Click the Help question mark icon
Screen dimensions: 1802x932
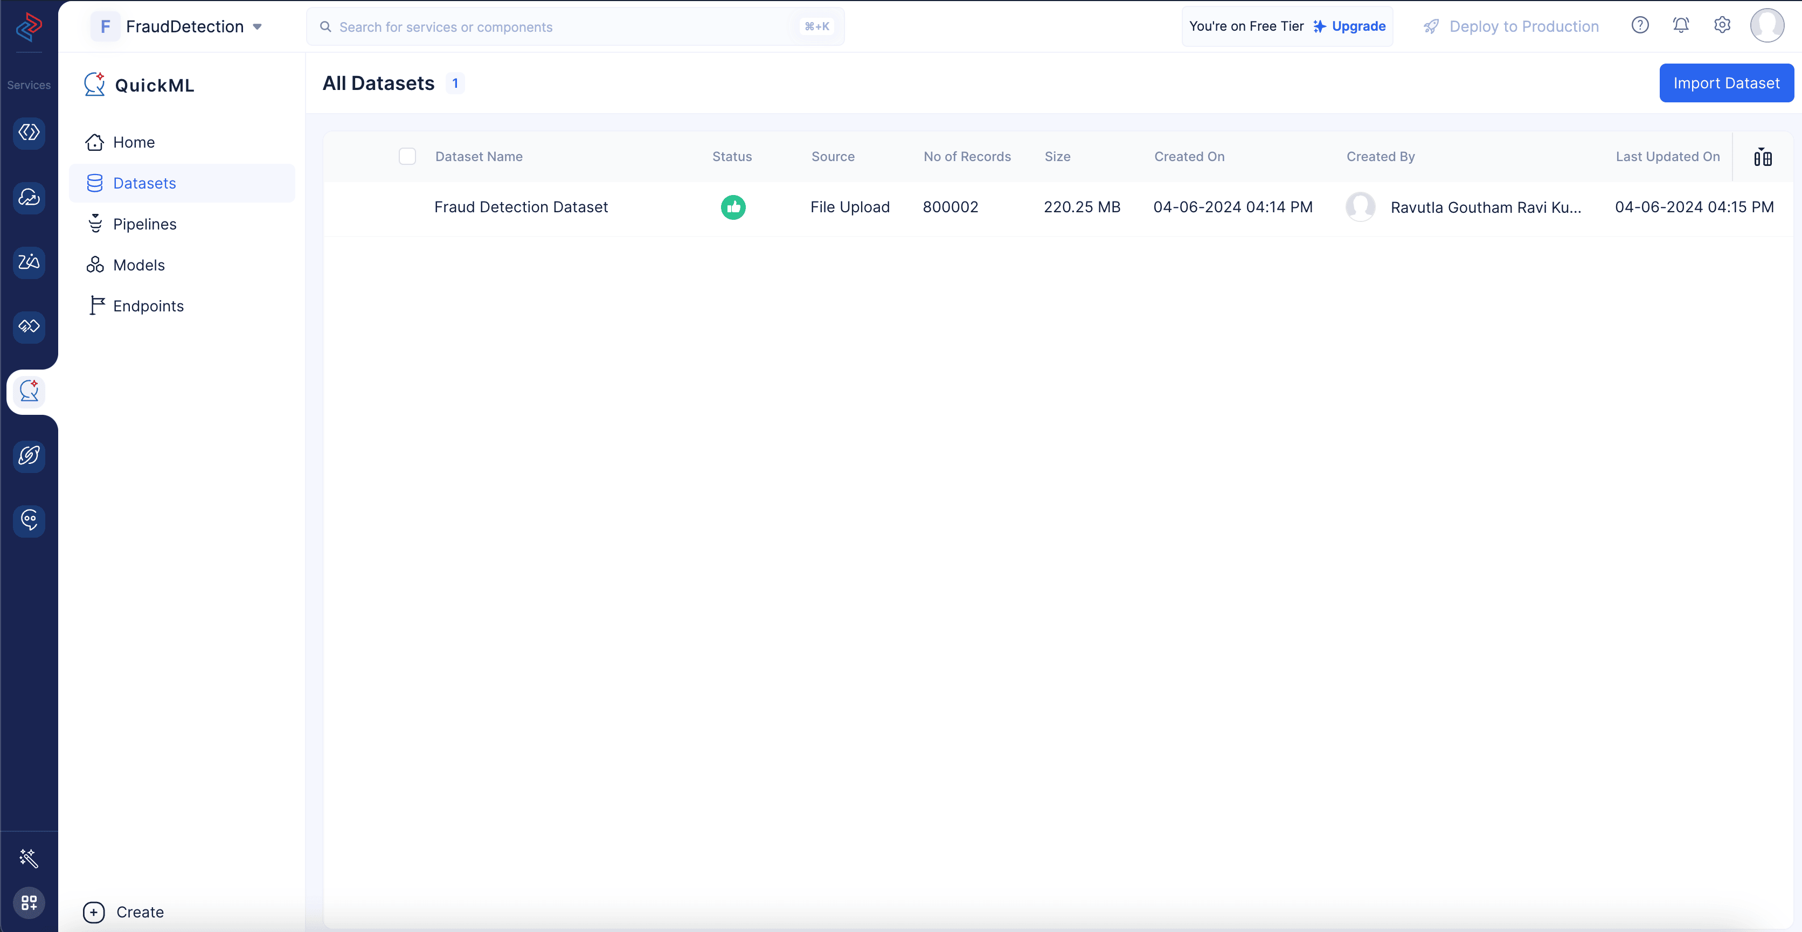pyautogui.click(x=1639, y=24)
